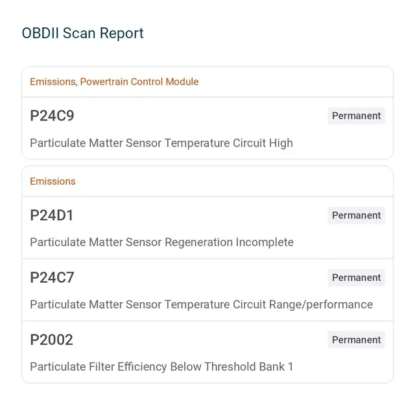Screen dimensions: 415x415
Task: Click the P2002 code row
Action: coord(207,352)
